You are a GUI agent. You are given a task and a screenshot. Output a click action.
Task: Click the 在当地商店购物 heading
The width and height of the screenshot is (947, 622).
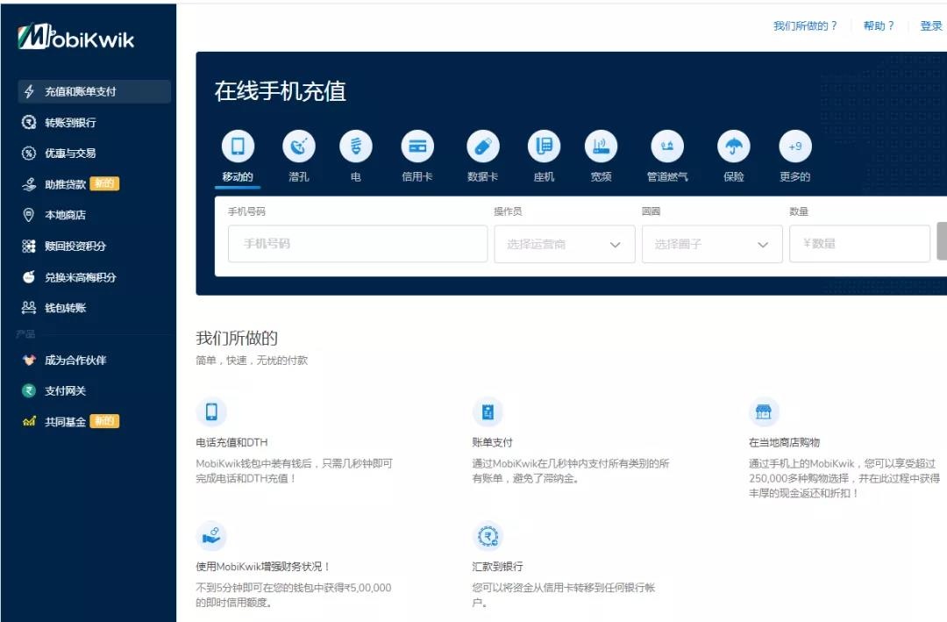click(x=785, y=442)
